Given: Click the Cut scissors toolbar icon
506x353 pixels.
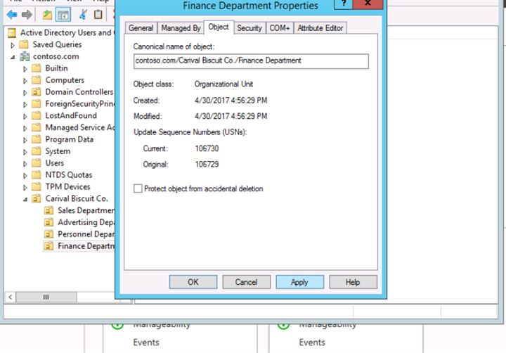Looking at the screenshot, I should point(83,15).
